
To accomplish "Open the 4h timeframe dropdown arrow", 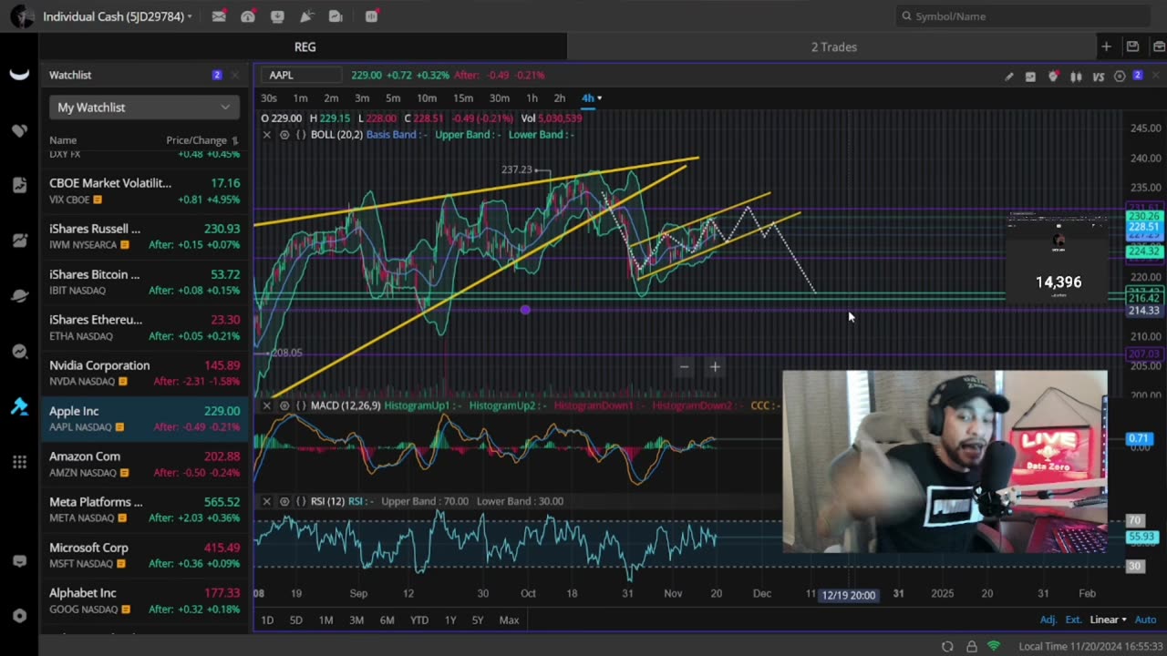I will [599, 98].
